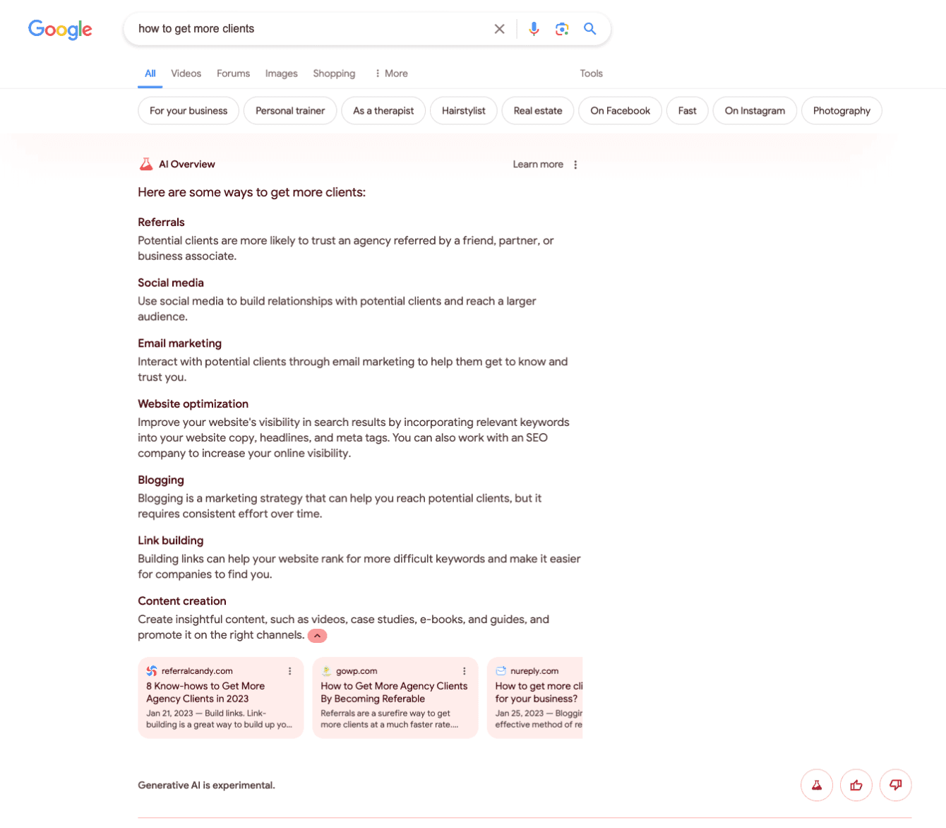The image size is (946, 828).
Task: Open Google Lens image search icon
Action: point(562,29)
